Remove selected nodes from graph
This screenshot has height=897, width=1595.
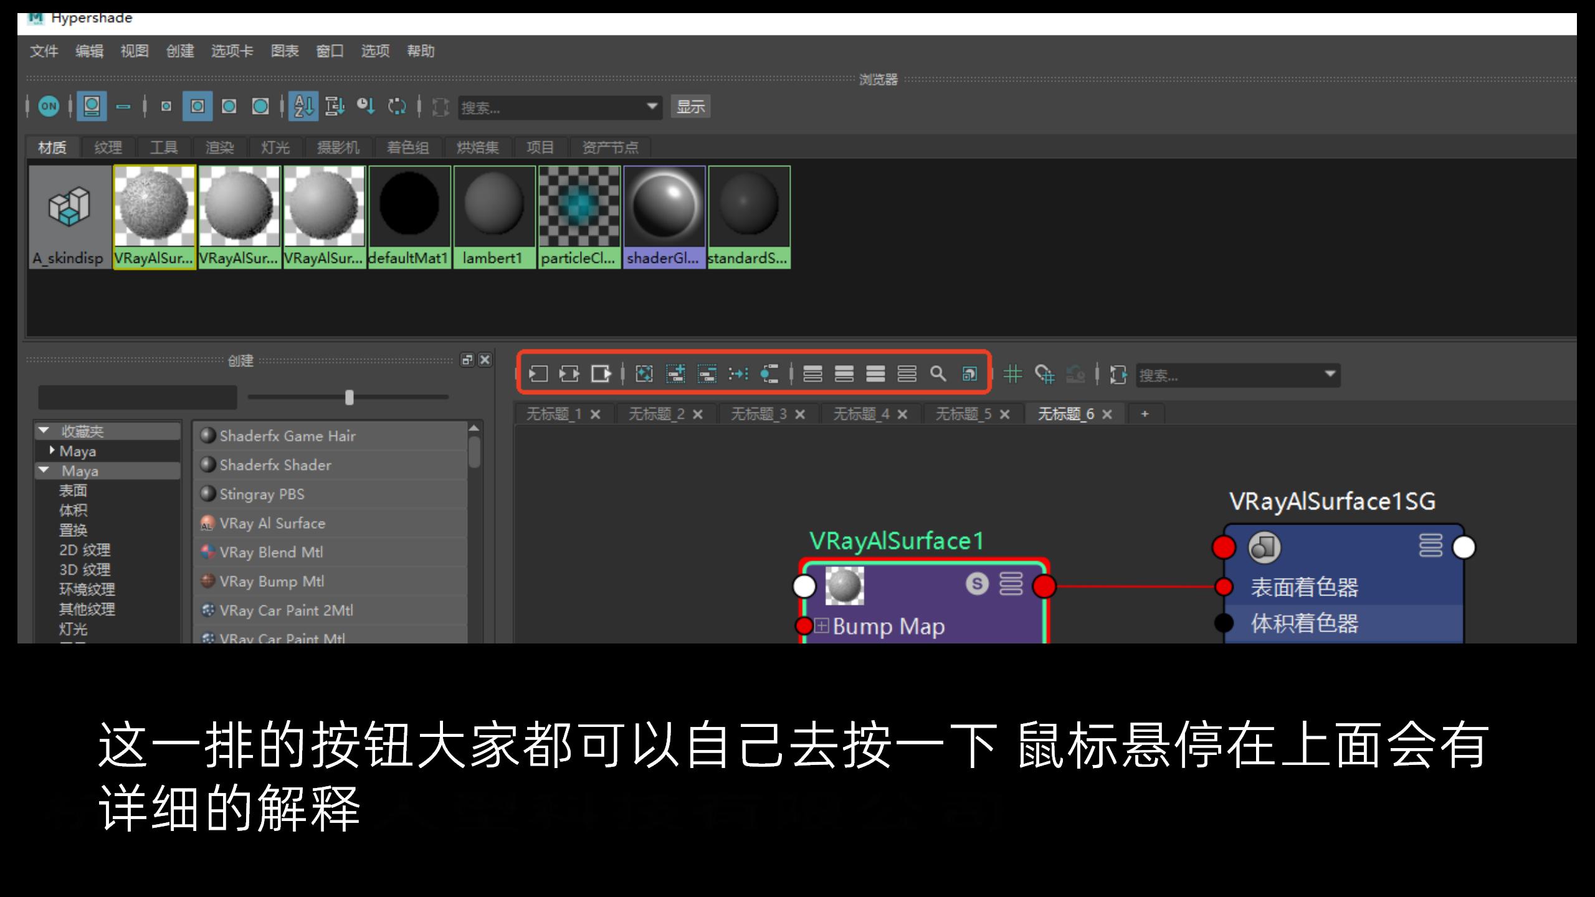(x=707, y=374)
